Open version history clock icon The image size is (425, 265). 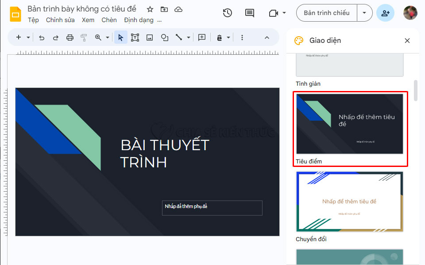[x=228, y=13]
